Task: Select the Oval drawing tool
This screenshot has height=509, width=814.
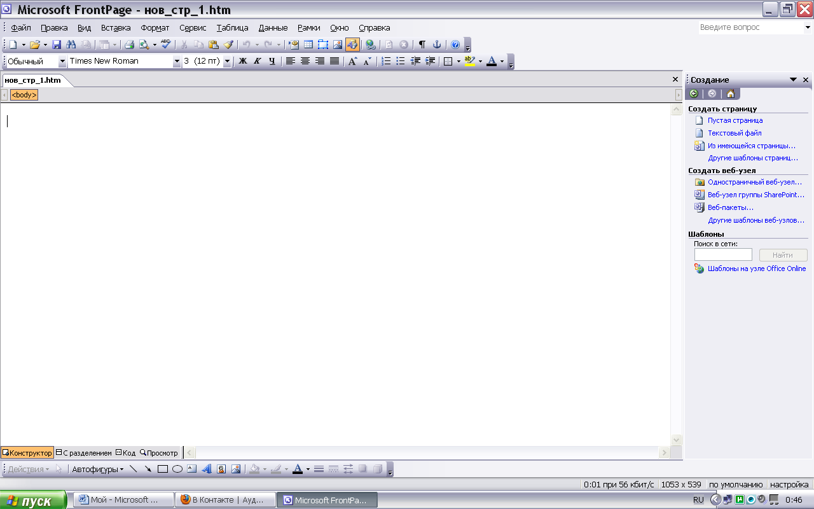Action: [177, 469]
